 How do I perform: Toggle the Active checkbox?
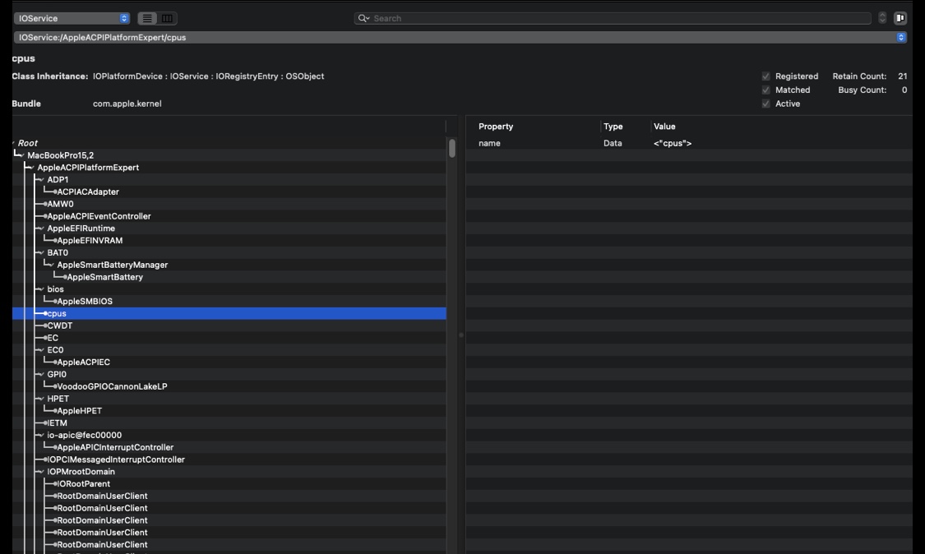(x=766, y=104)
